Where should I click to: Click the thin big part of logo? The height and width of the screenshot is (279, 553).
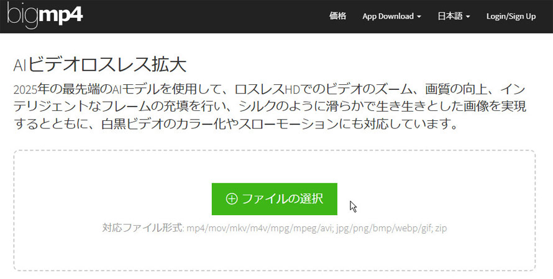click(22, 16)
